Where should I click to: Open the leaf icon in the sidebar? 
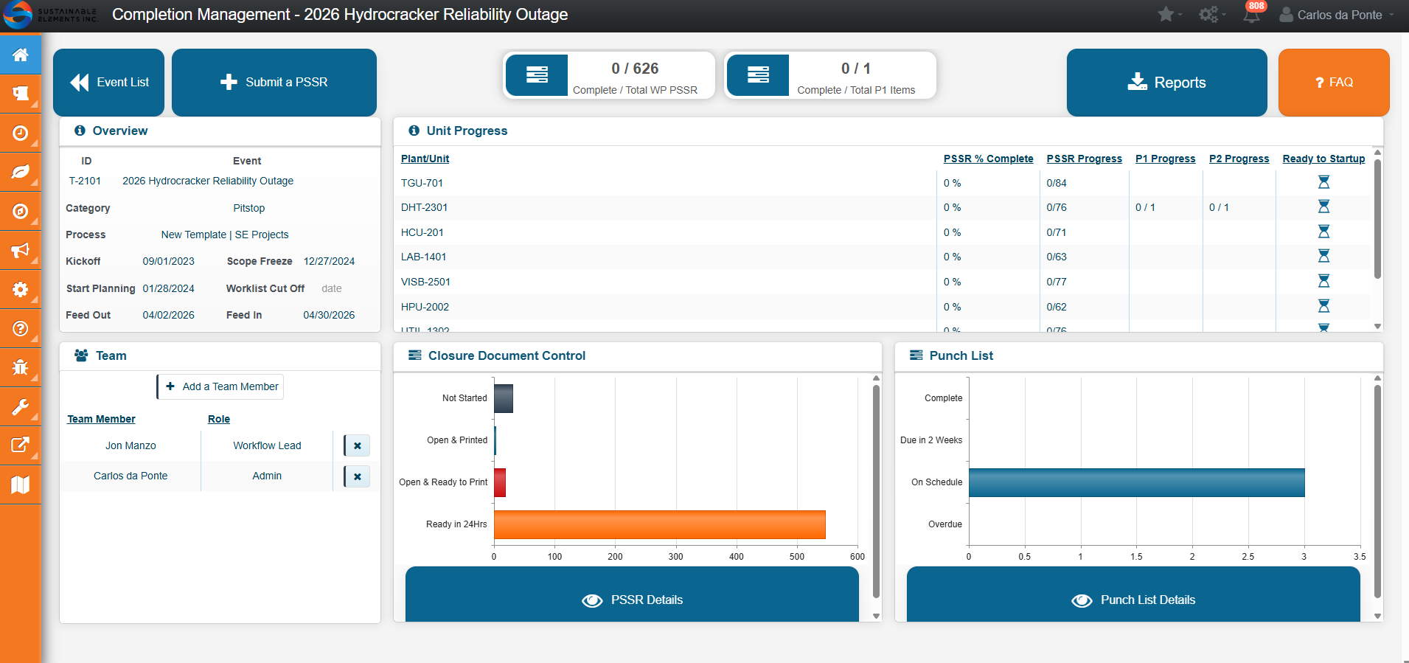tap(21, 172)
